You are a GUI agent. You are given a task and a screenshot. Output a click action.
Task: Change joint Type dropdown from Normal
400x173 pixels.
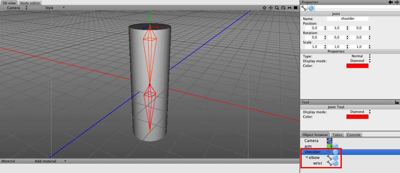click(x=359, y=56)
